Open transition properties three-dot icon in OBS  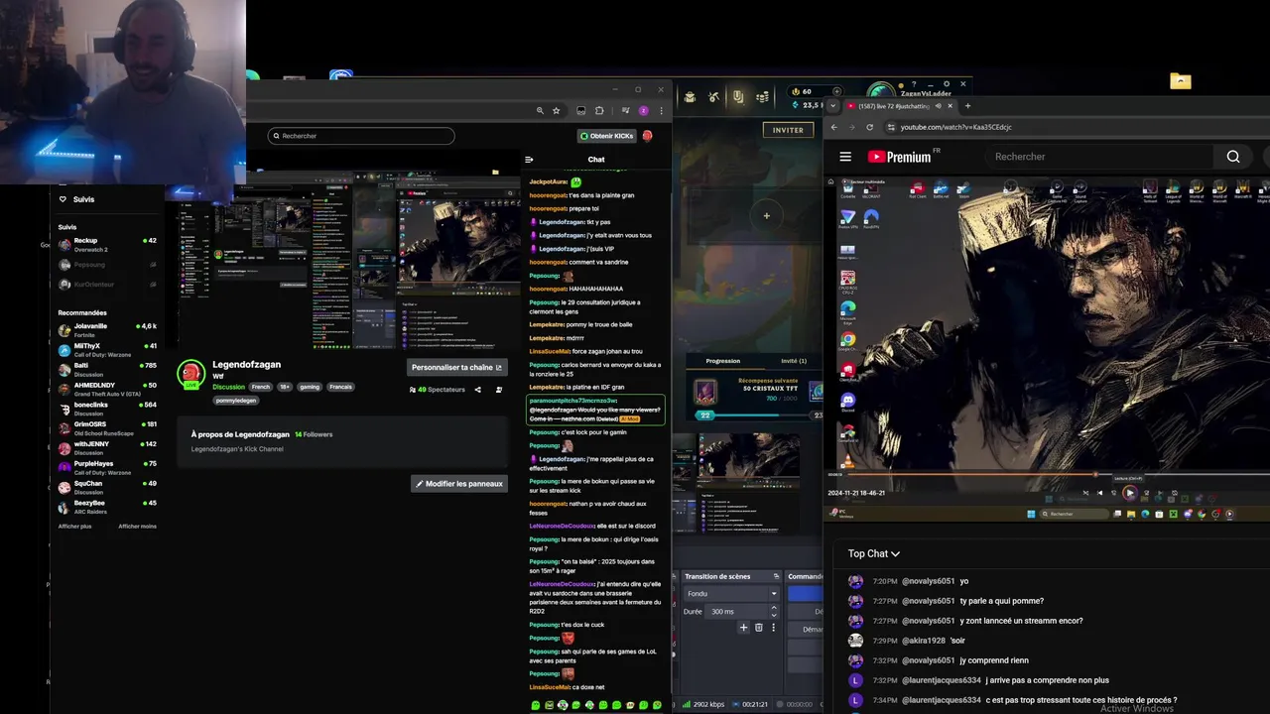click(x=774, y=627)
